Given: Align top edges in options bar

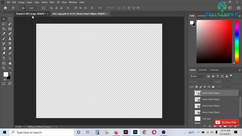Looking at the screenshot, I should [76, 8].
